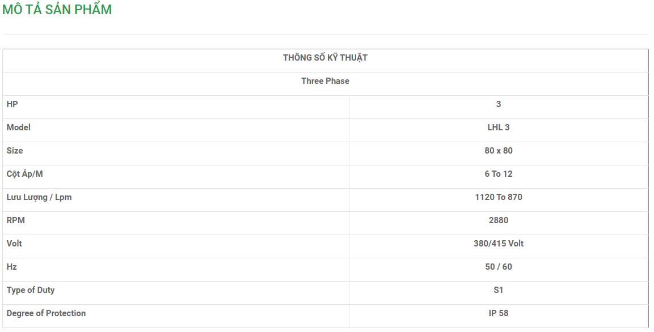654x332 pixels.
Task: Select the THÔNG SỐ KỸ THUẬT table header
Action: click(325, 58)
